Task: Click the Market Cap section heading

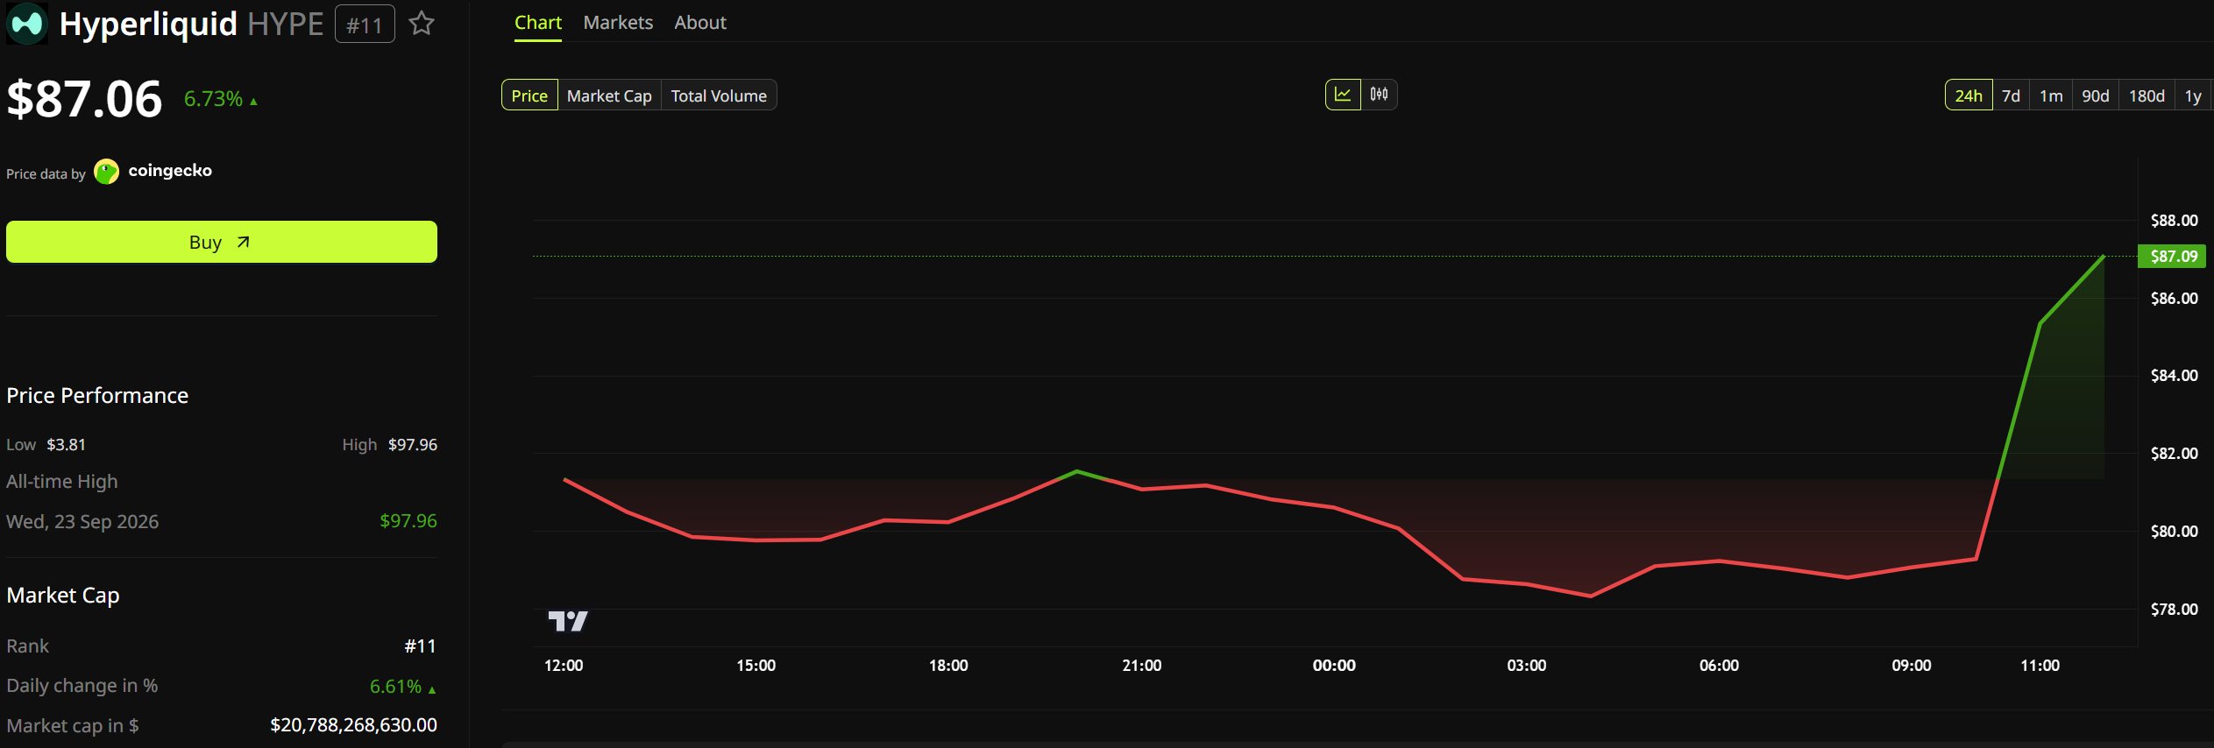Action: point(63,596)
